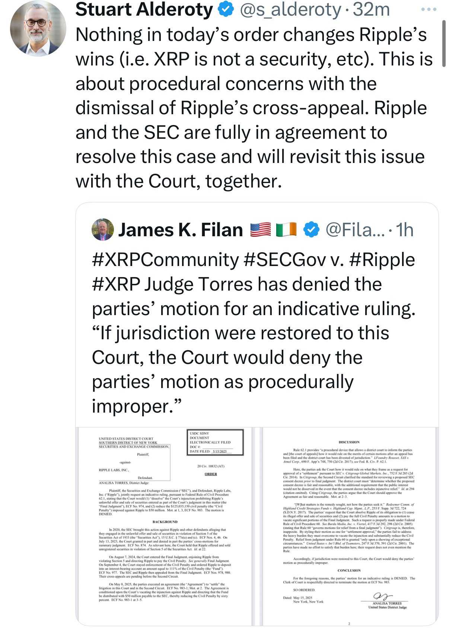The width and height of the screenshot is (449, 628).
Task: Open Stuart Alderoty display name
Action: point(144,10)
